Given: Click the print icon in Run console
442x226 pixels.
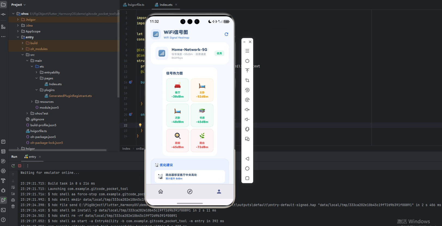Looking at the screenshot, I should coord(13,200).
